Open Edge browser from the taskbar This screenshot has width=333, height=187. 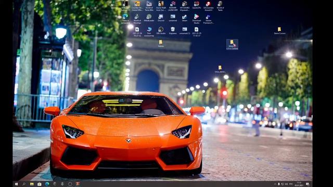(47, 184)
